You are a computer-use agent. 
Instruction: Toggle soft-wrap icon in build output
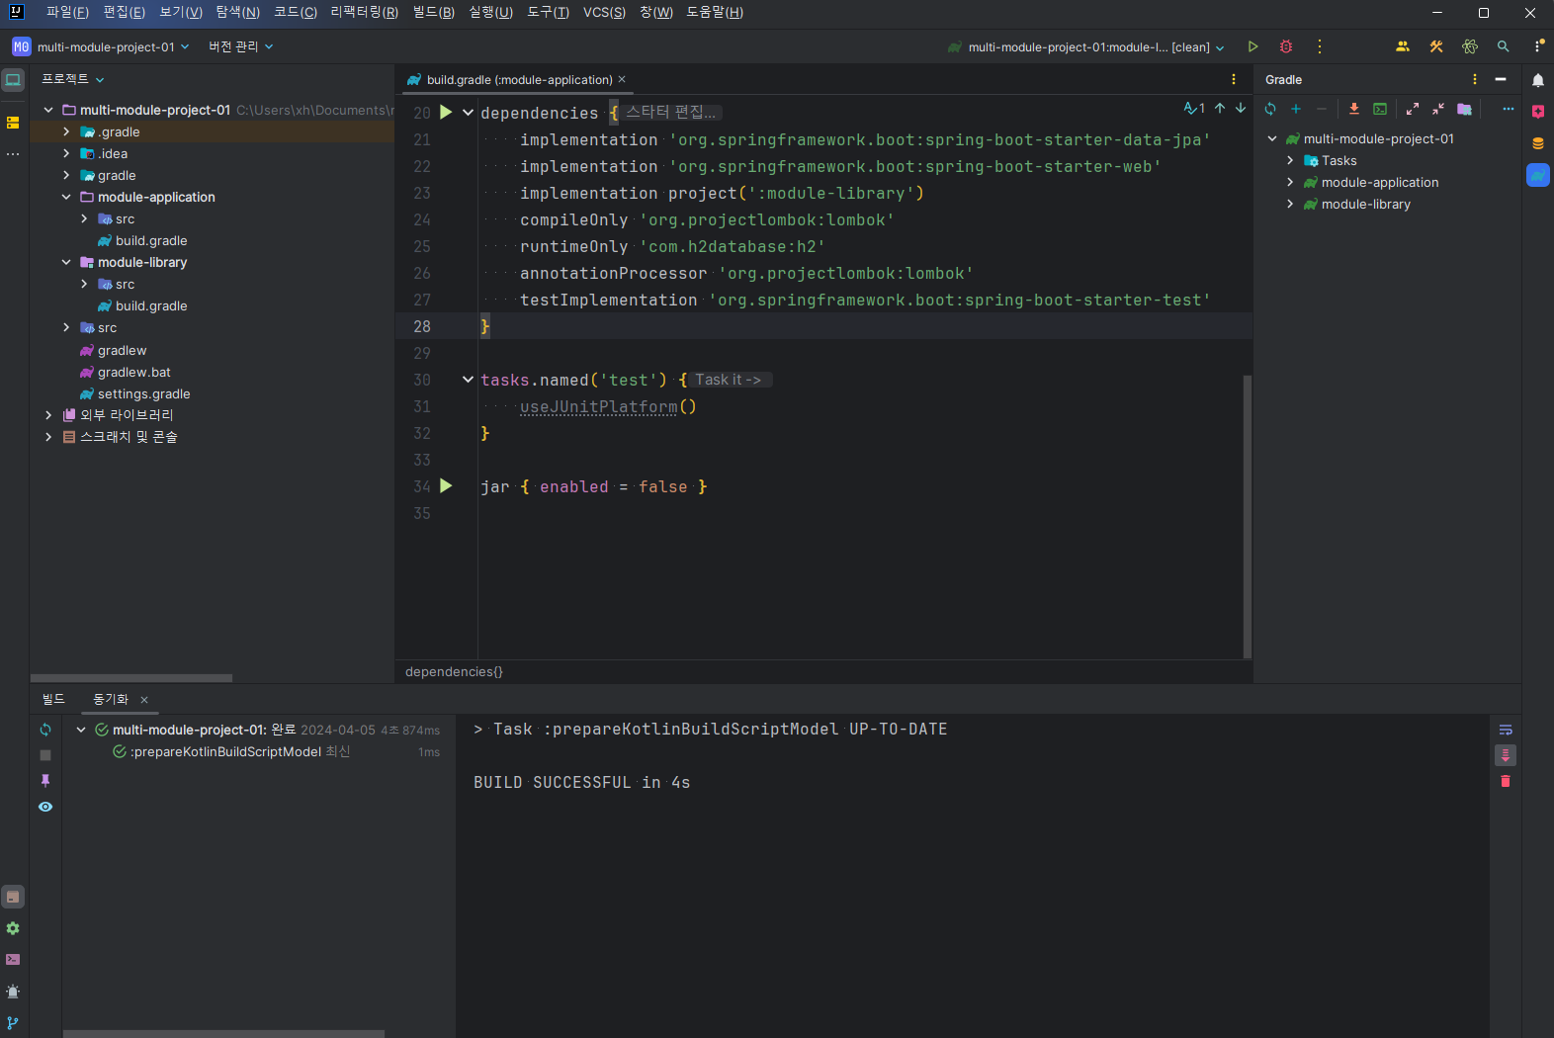pos(1506,730)
